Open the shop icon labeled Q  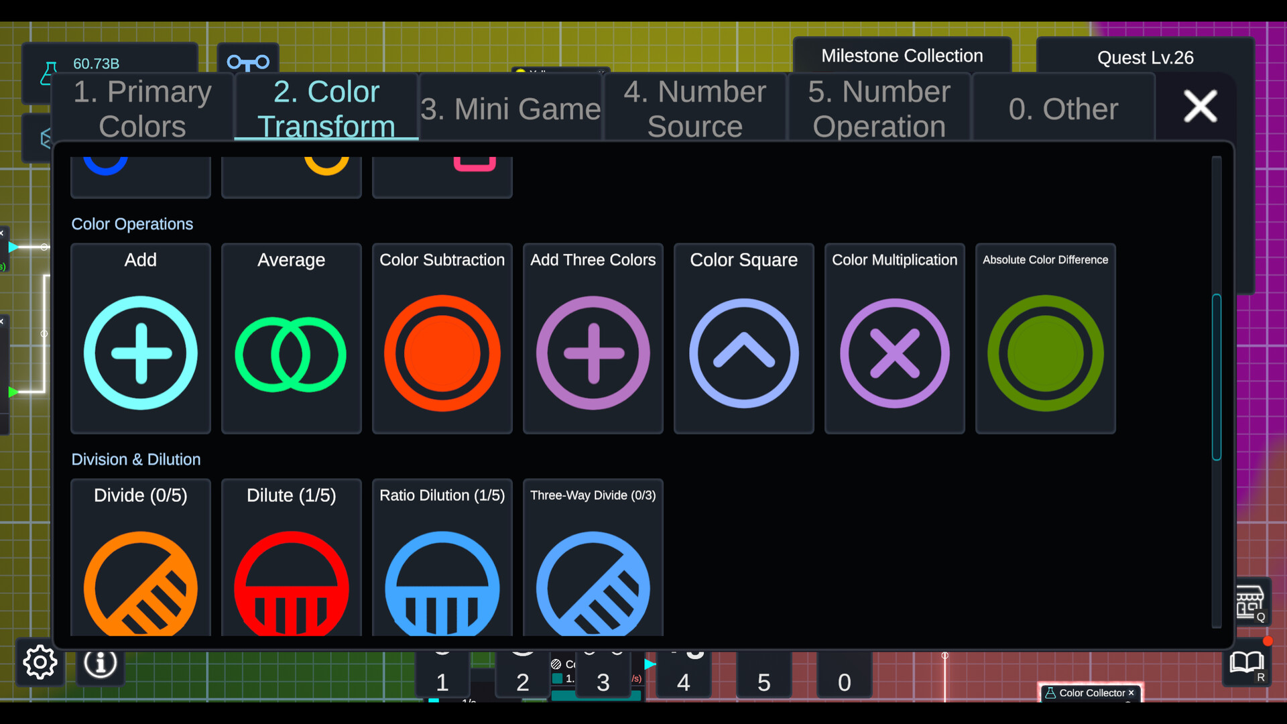(x=1251, y=602)
